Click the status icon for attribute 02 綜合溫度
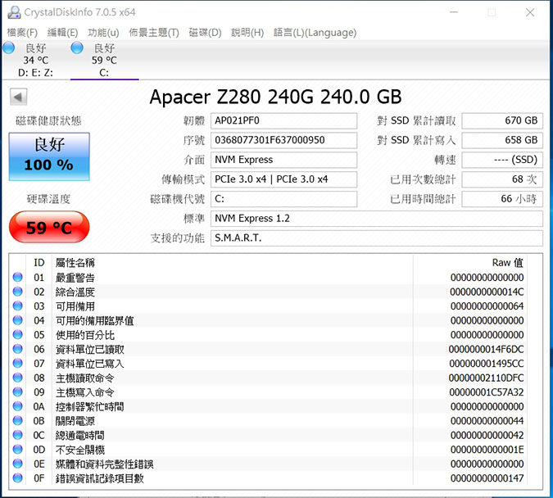The height and width of the screenshot is (498, 553). pos(18,292)
